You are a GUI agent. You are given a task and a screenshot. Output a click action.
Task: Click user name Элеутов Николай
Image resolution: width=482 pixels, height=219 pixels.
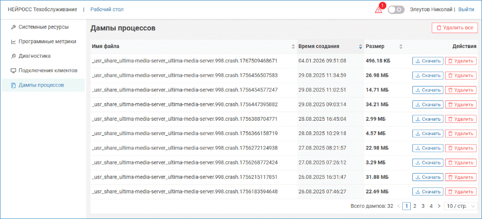coord(431,10)
